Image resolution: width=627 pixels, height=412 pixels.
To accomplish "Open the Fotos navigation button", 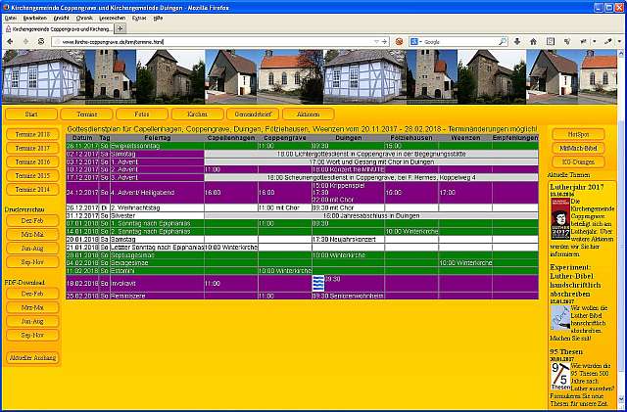I will click(143, 114).
